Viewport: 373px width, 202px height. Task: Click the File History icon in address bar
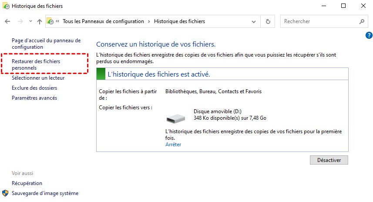click(50, 21)
